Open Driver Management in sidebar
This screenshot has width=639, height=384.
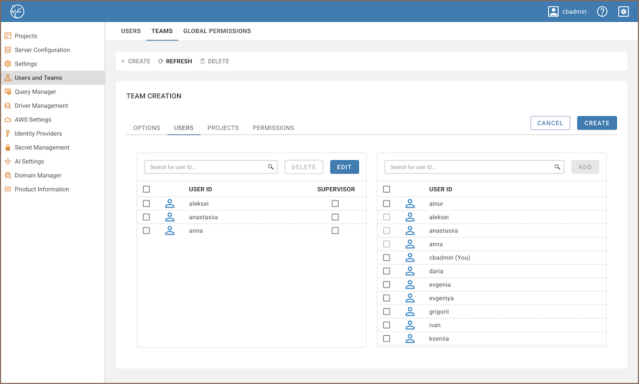coord(41,106)
